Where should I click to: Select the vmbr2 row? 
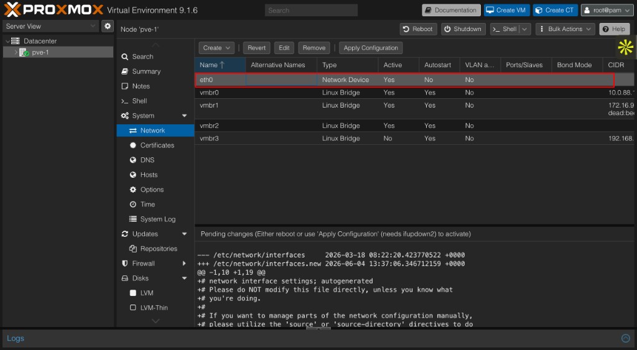tap(414, 126)
